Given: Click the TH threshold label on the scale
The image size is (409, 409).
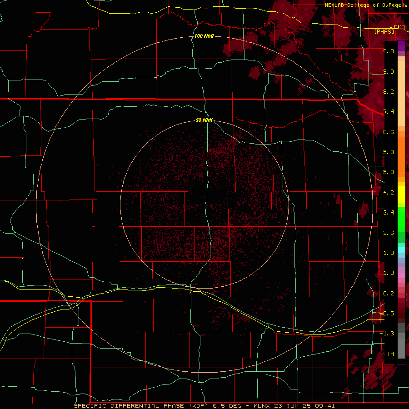Looking at the screenshot, I should [390, 354].
